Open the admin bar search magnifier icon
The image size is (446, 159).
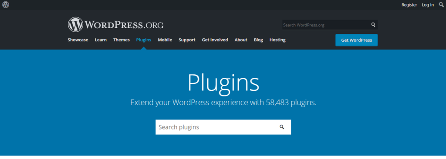pos(441,4)
